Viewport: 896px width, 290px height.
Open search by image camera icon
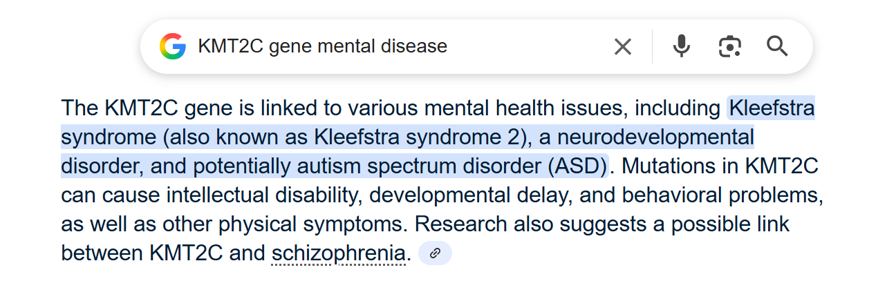click(x=729, y=46)
